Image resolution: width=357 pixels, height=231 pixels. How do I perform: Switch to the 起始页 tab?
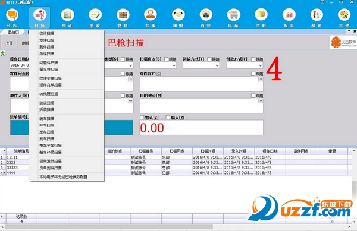pos(13,32)
